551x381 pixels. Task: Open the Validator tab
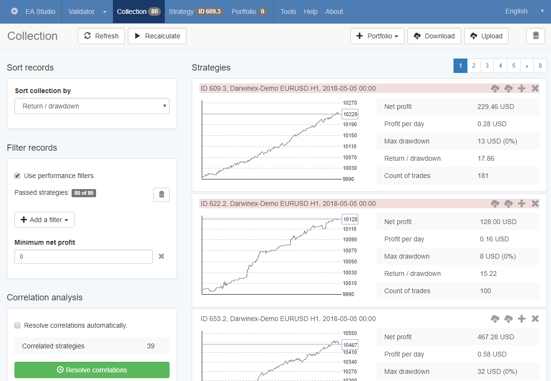coord(81,12)
